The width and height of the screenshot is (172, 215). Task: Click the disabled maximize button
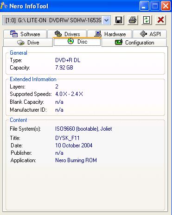click(x=155, y=6)
